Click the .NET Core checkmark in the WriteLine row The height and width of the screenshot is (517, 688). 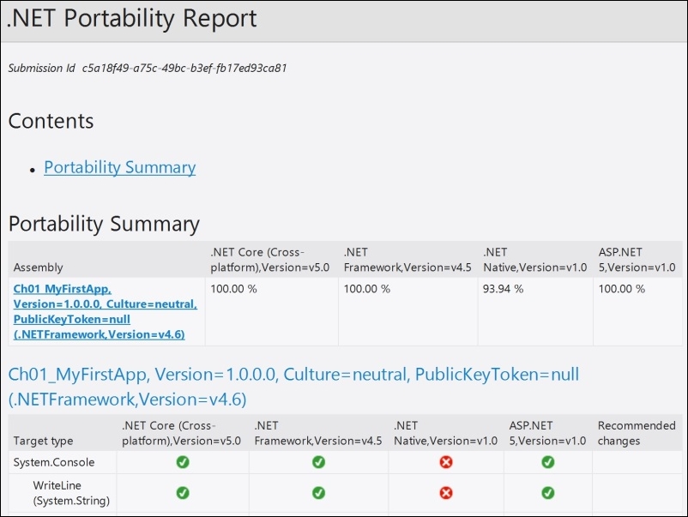tap(183, 493)
